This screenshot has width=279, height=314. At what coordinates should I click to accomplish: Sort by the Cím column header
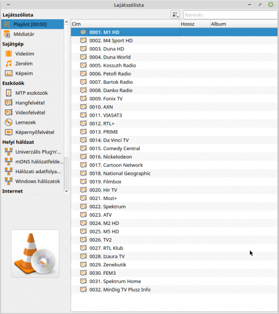126,24
